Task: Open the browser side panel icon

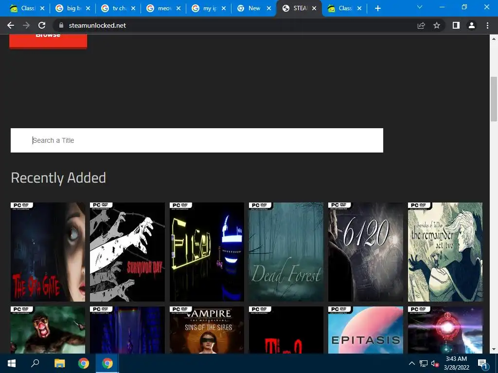Action: tap(456, 25)
